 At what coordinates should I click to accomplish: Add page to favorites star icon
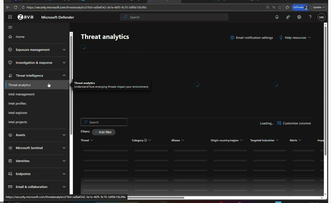coord(280,7)
